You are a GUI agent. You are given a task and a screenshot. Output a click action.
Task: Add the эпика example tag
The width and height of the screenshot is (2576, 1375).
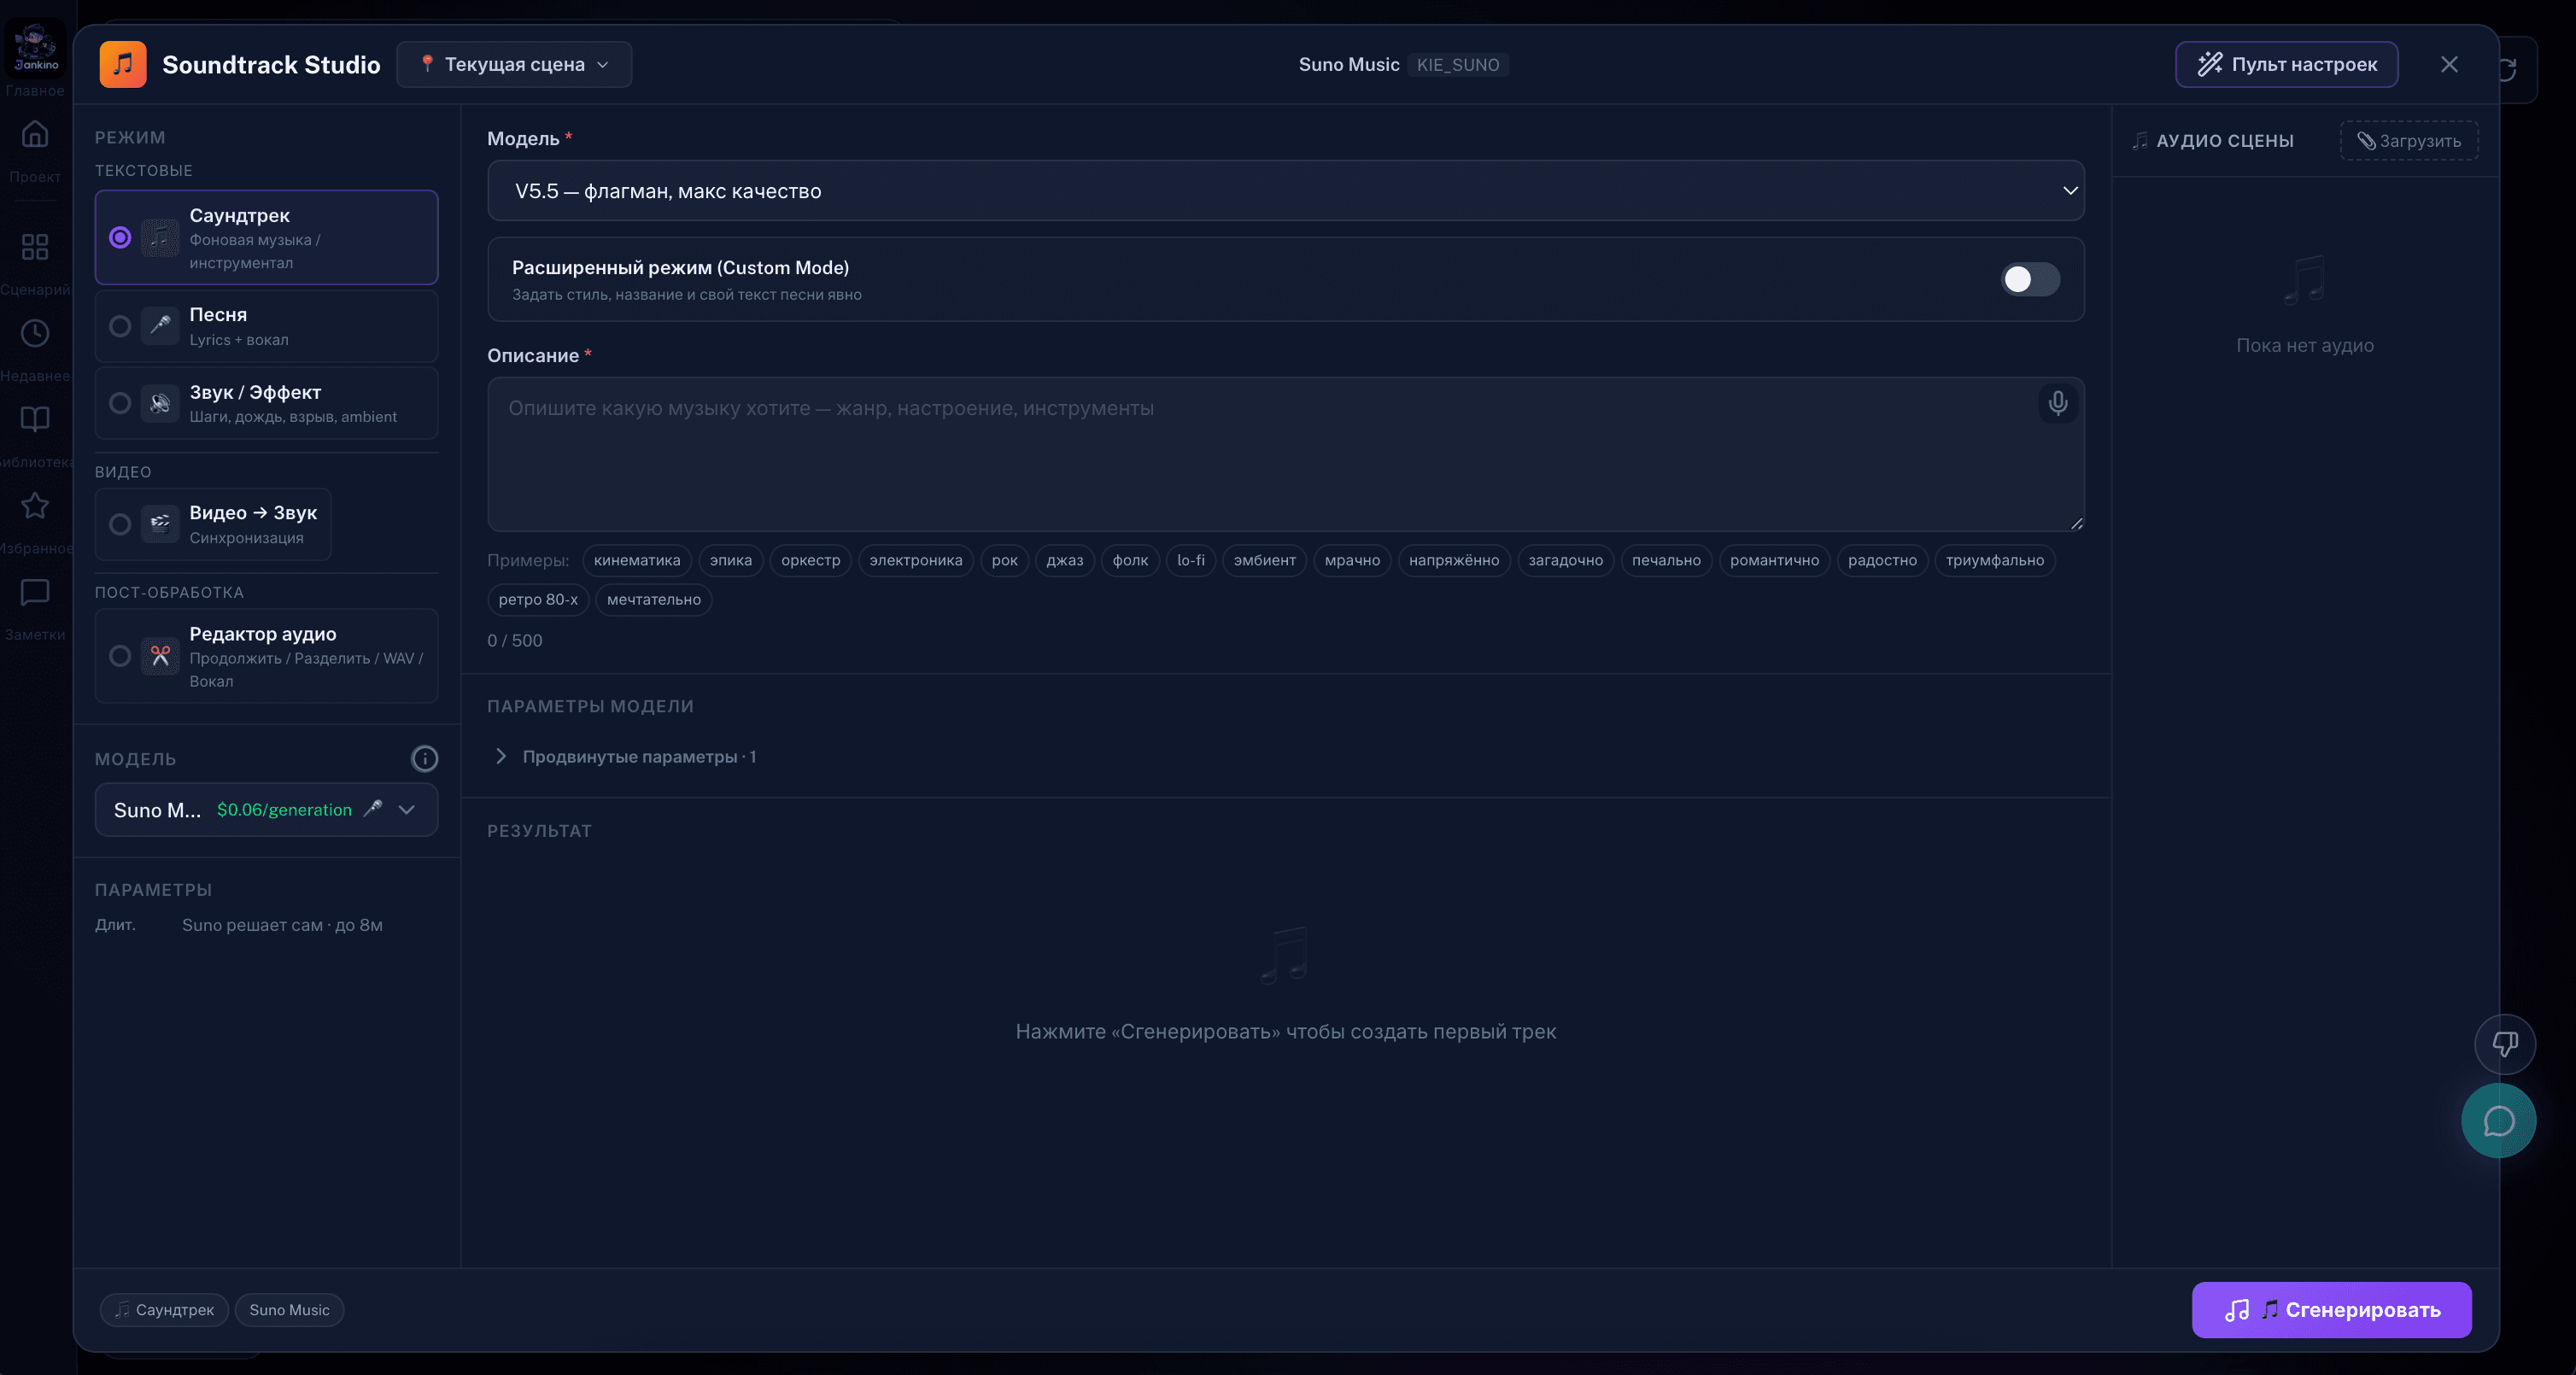click(730, 560)
